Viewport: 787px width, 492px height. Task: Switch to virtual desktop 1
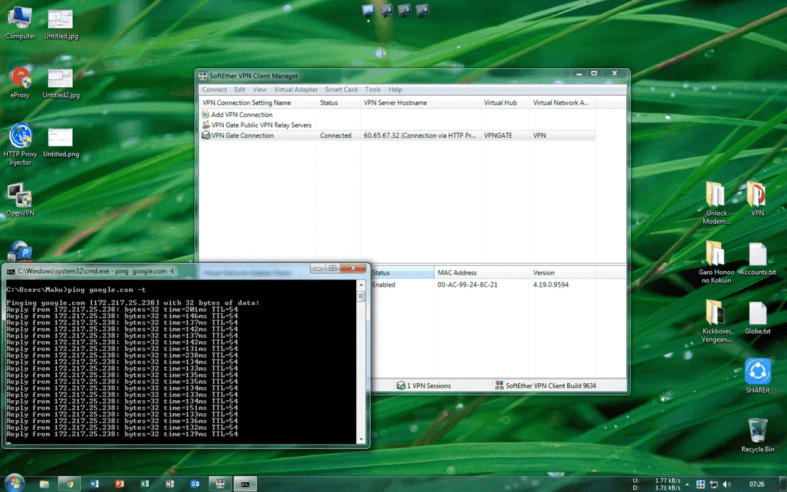pyautogui.click(x=369, y=9)
